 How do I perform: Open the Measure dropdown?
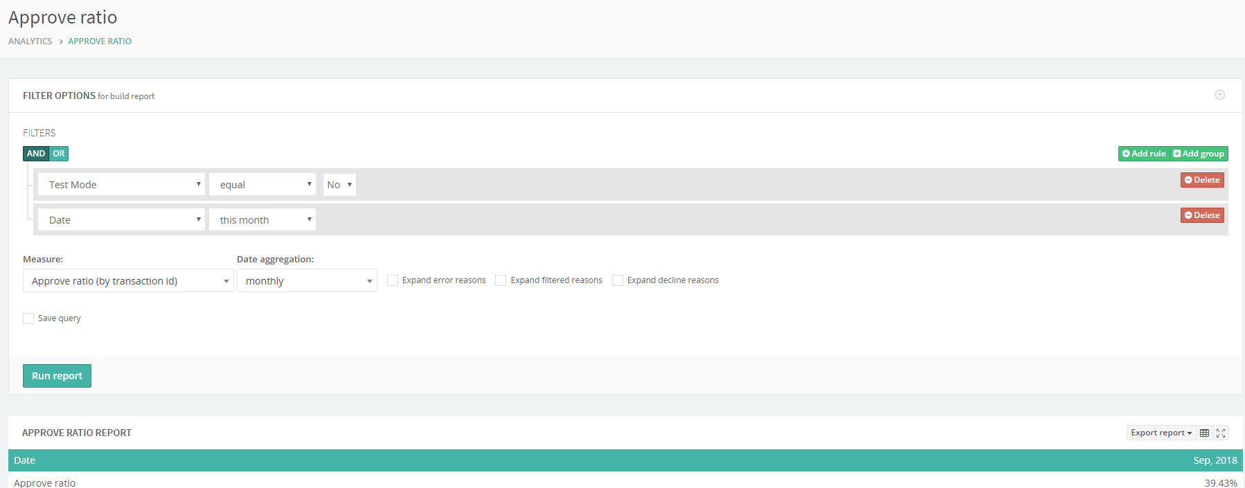[x=128, y=280]
